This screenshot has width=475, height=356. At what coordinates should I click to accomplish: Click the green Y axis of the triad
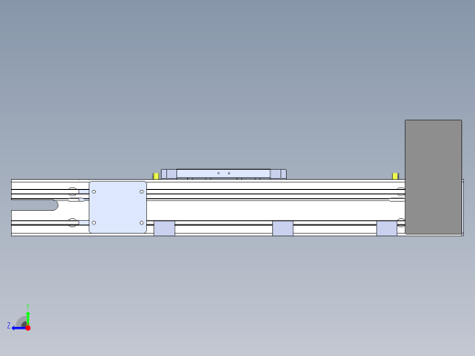tap(28, 318)
